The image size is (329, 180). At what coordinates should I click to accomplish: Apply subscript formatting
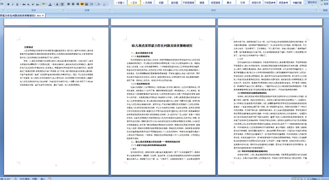click(28, 4)
